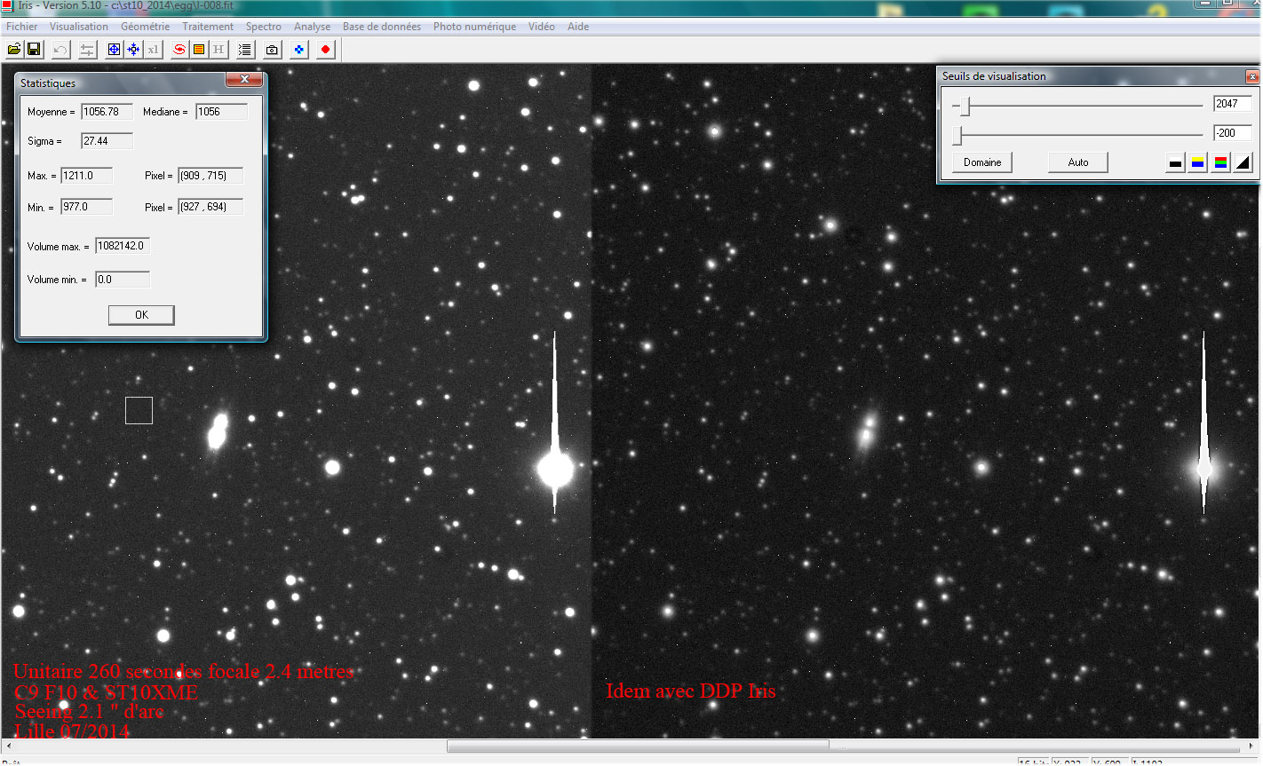Open the command list lines icon
The height and width of the screenshot is (766, 1263).
(245, 50)
